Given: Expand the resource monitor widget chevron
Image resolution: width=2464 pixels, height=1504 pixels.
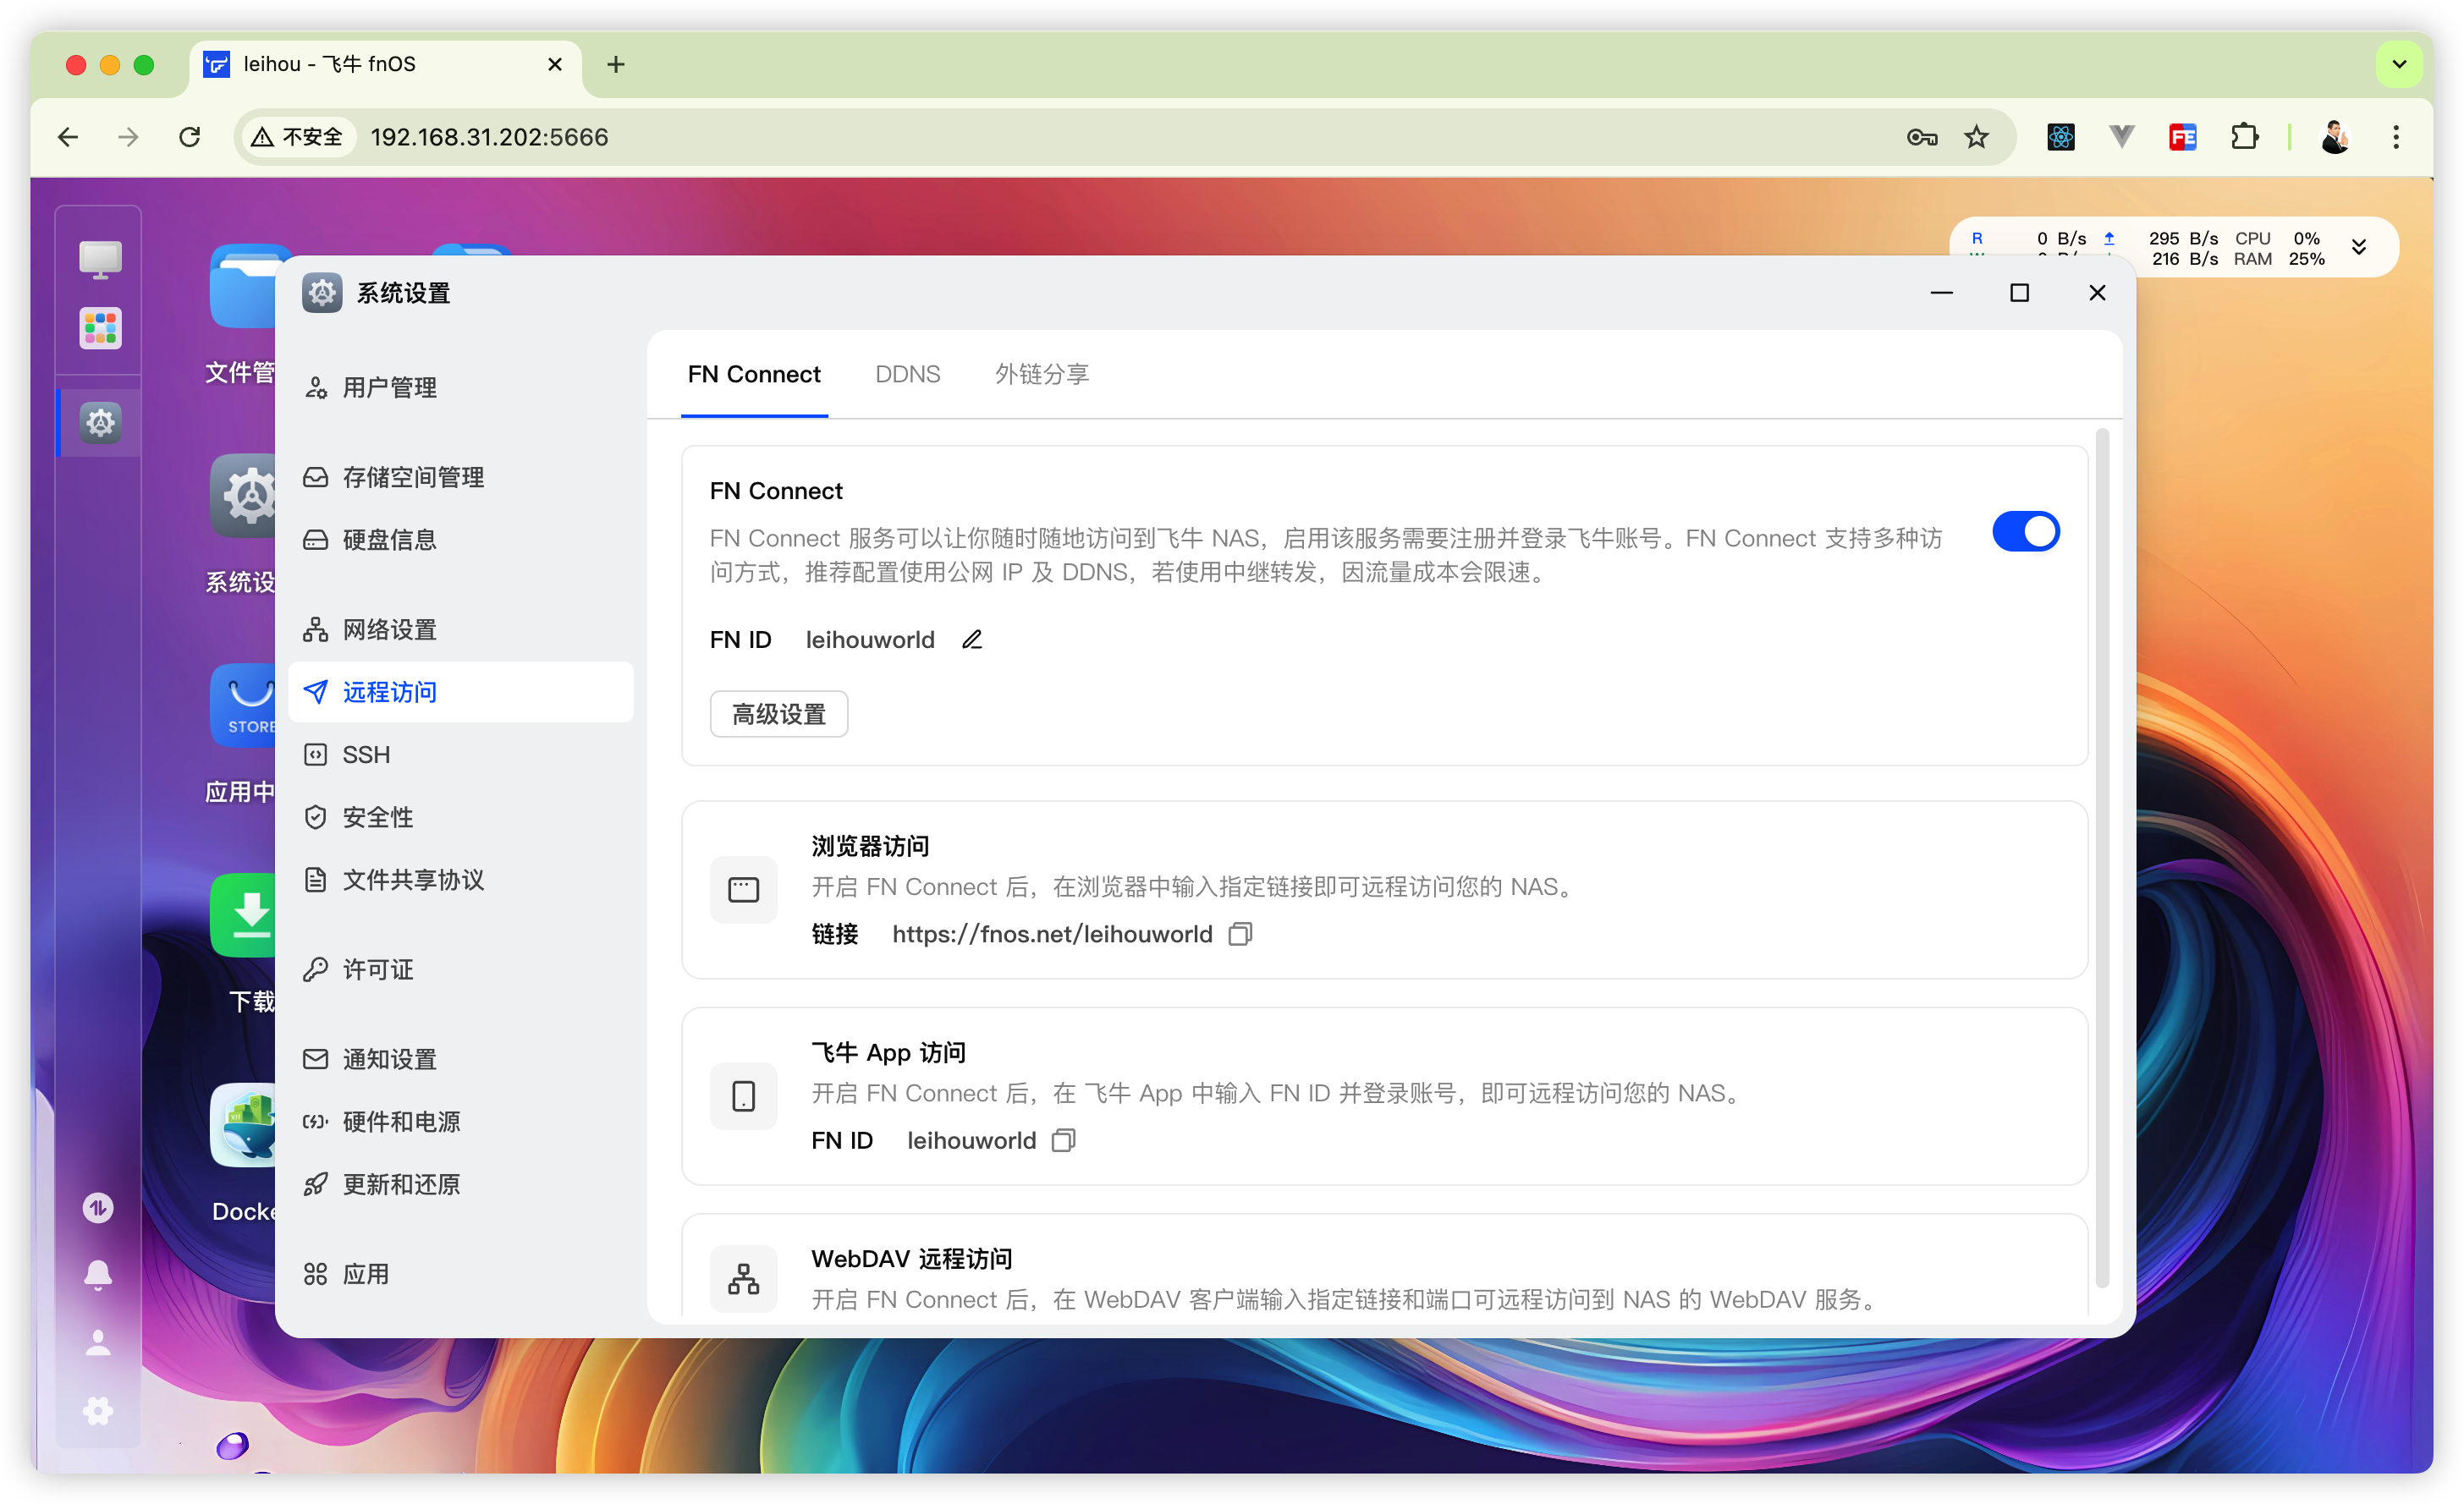Looking at the screenshot, I should pos(2359,248).
